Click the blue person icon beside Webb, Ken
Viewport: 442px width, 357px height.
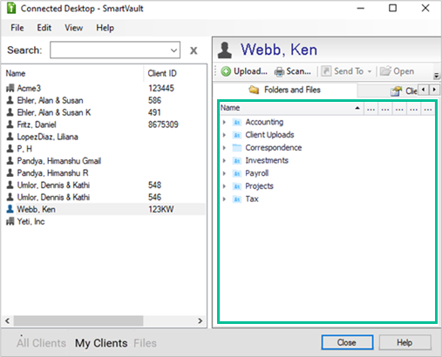click(x=10, y=209)
